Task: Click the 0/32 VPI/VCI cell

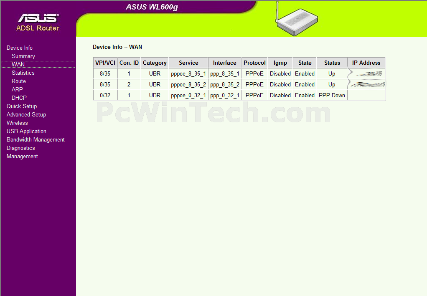Action: click(x=105, y=96)
